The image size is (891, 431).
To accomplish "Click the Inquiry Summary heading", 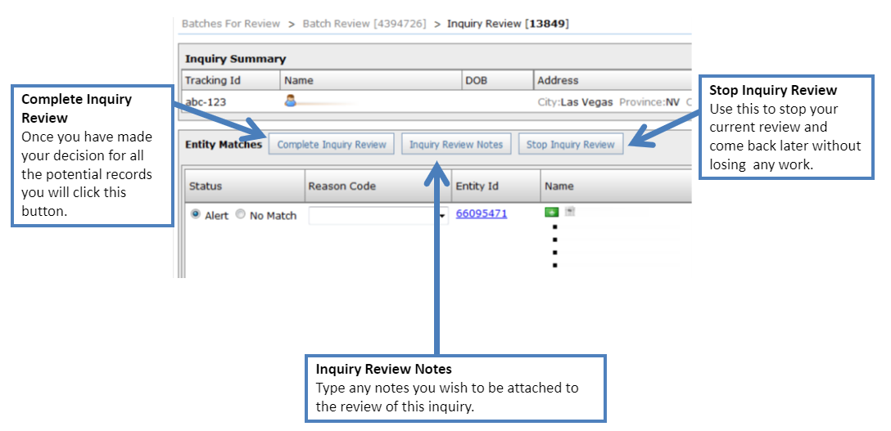I will (235, 59).
